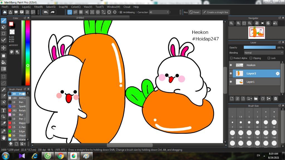285x160 pixels.
Task: Click the Navigator canvas thumbnail
Action: [256, 33]
